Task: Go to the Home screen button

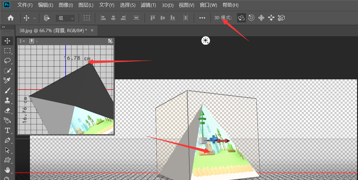Action: pyautogui.click(x=11, y=18)
